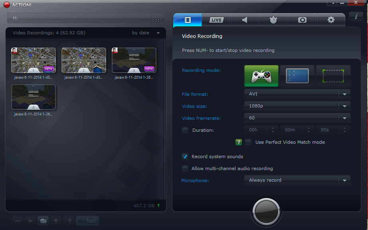The width and height of the screenshot is (368, 230).
Task: Click the 00m duration field
Action: coord(292,130)
